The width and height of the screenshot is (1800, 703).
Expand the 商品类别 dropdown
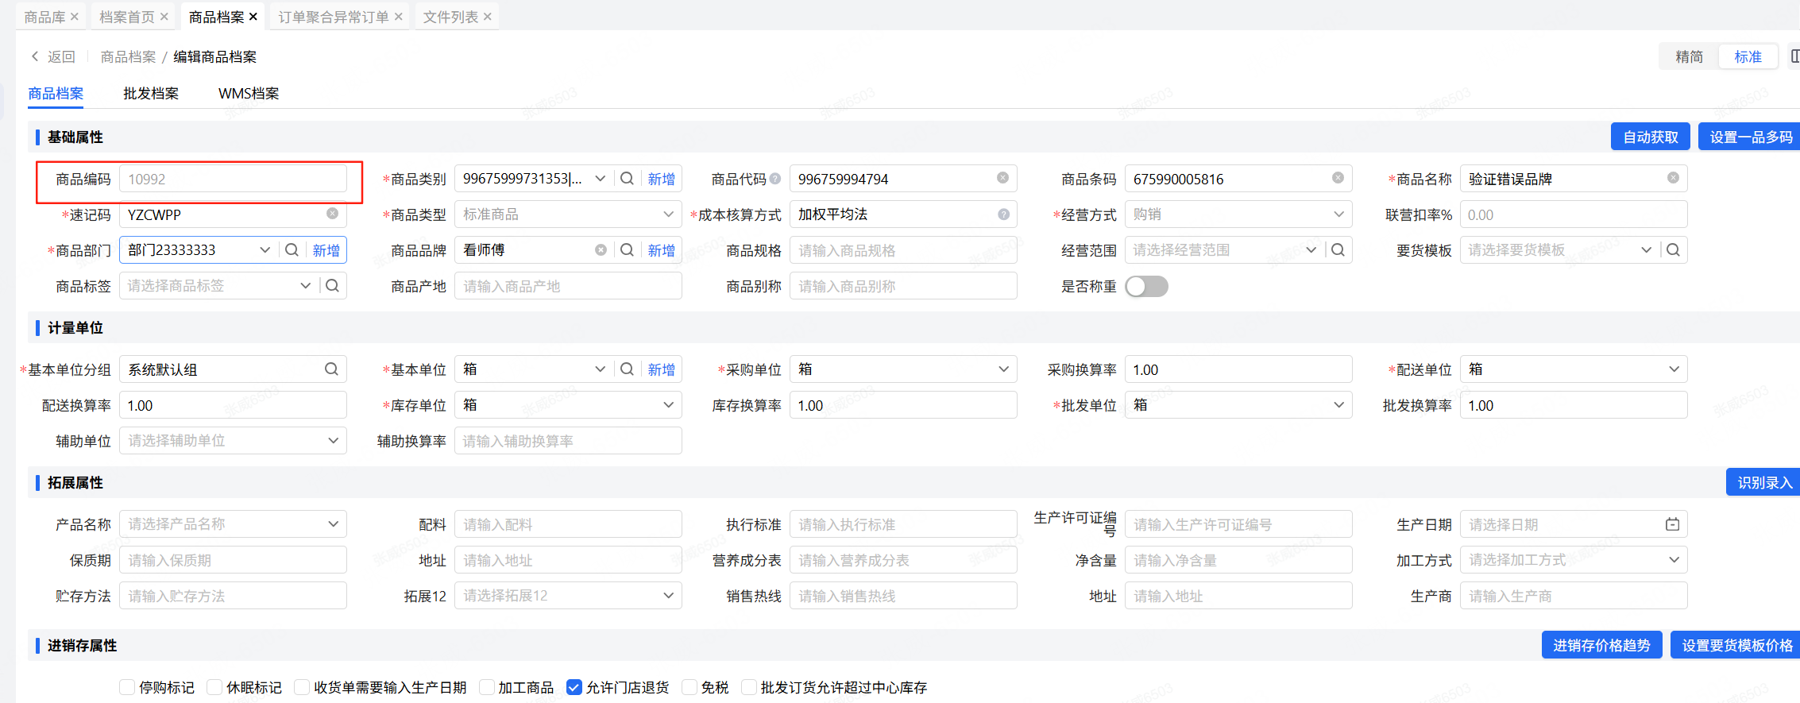(x=600, y=179)
